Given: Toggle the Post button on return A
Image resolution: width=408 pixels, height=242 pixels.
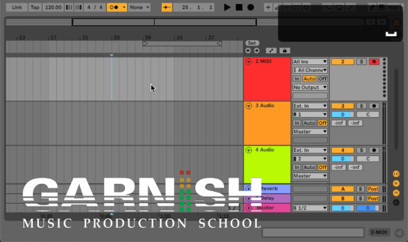Looking at the screenshot, I should 373,189.
